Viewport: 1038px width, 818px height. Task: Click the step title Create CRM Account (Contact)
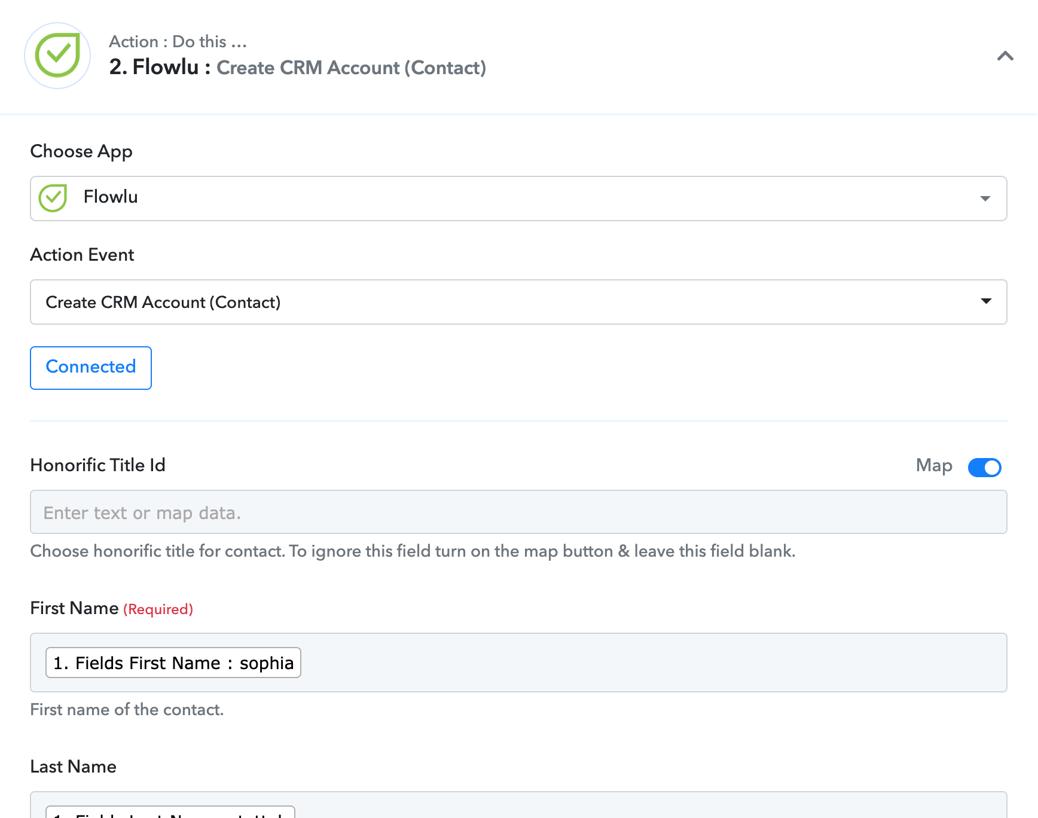tap(351, 68)
